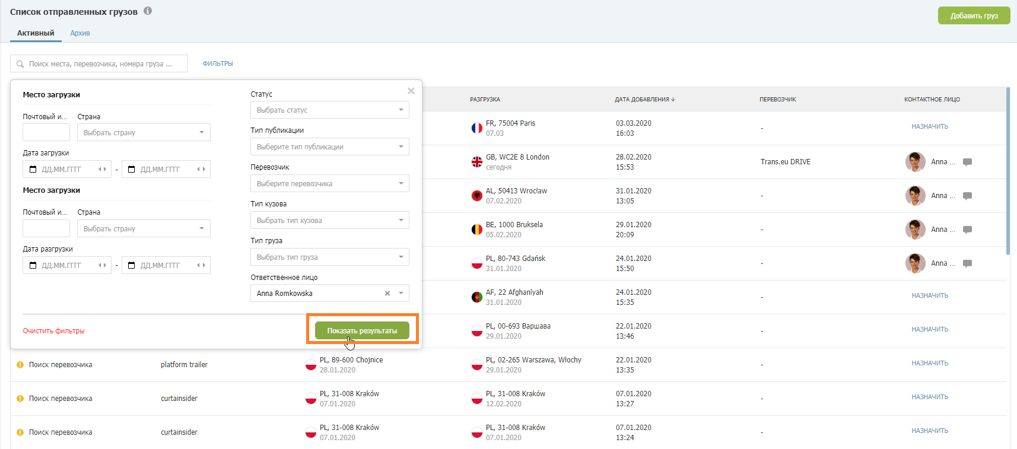The height and width of the screenshot is (449, 1017).
Task: Open info icon next to page title
Action: point(148,11)
